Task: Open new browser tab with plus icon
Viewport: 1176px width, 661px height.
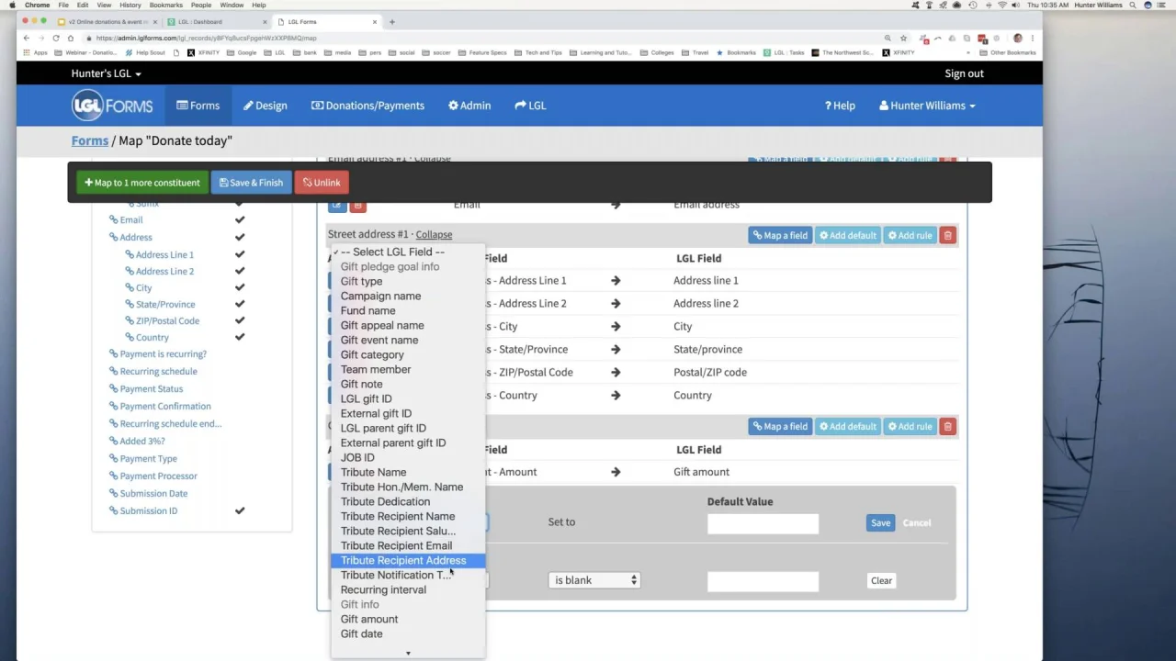Action: 391,21
